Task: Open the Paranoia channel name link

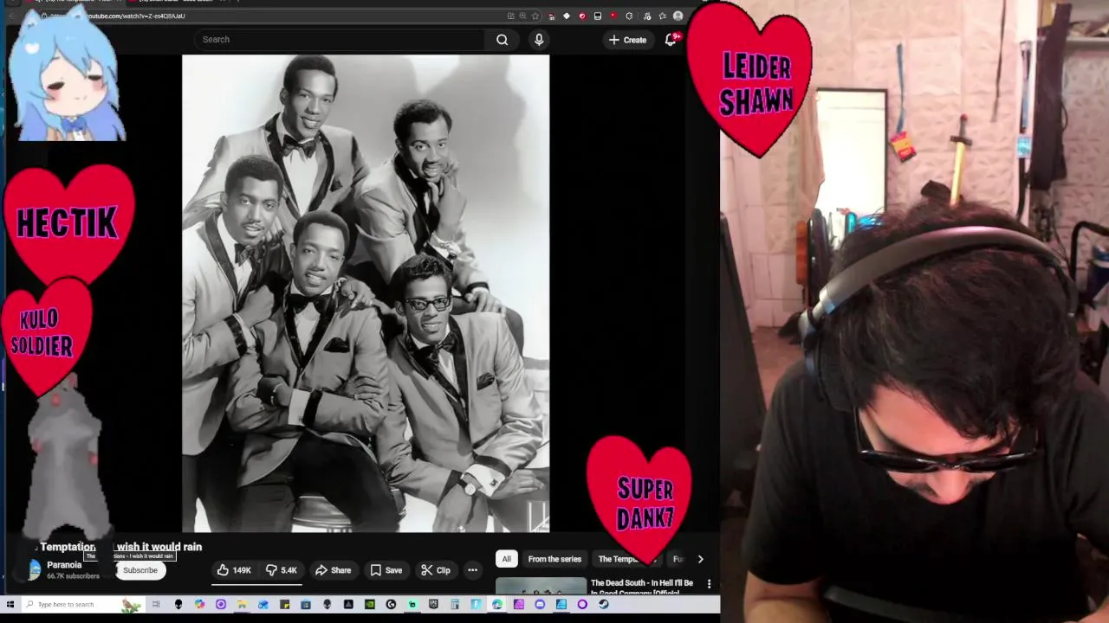Action: 64,565
